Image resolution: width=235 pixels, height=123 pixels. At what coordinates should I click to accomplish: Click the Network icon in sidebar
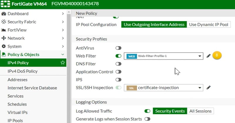coord(4,38)
